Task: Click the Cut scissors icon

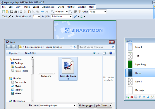Action: (21, 12)
